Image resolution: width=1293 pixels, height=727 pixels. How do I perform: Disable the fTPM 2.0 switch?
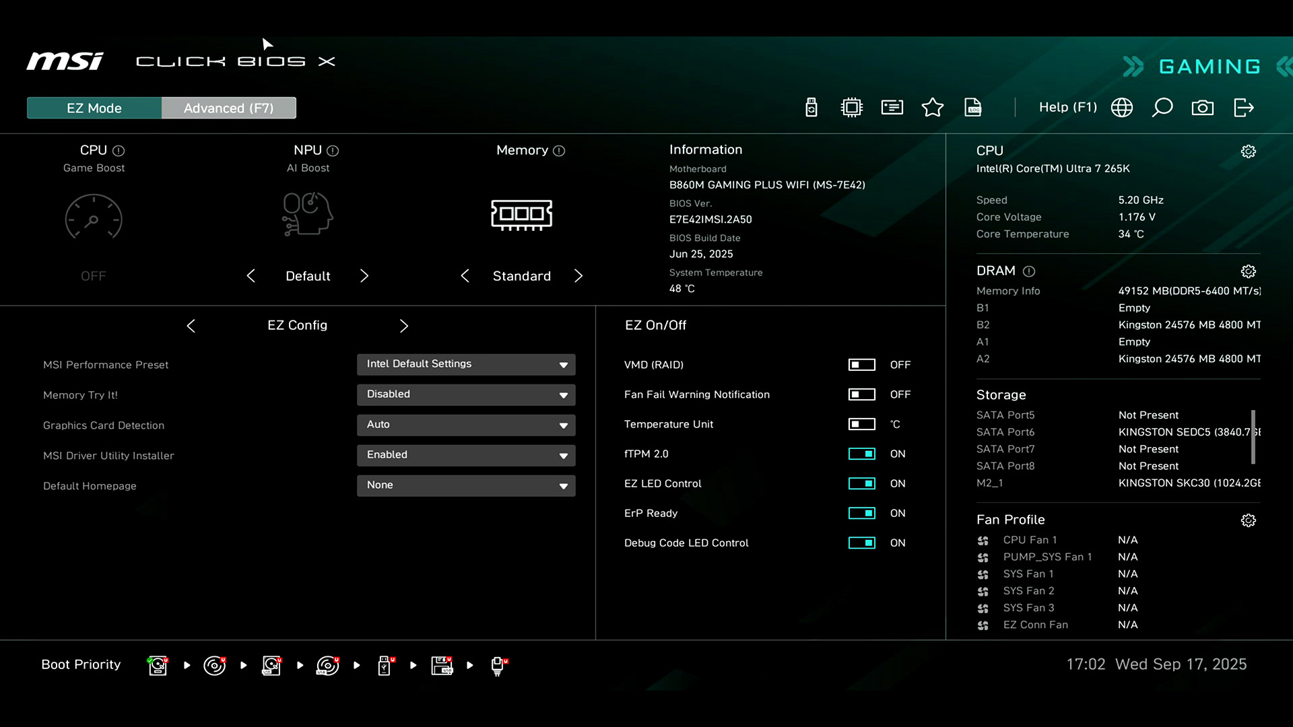[x=861, y=454]
